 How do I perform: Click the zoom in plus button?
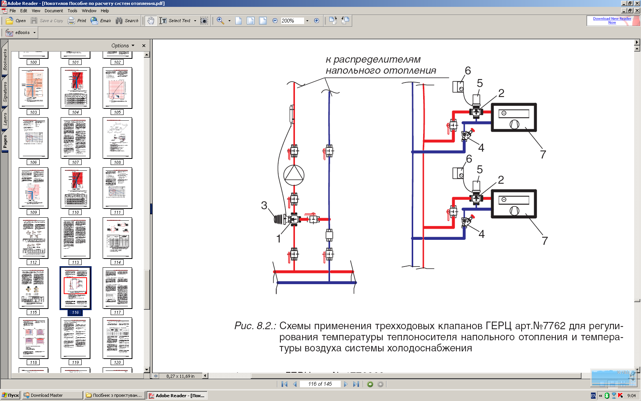click(316, 21)
